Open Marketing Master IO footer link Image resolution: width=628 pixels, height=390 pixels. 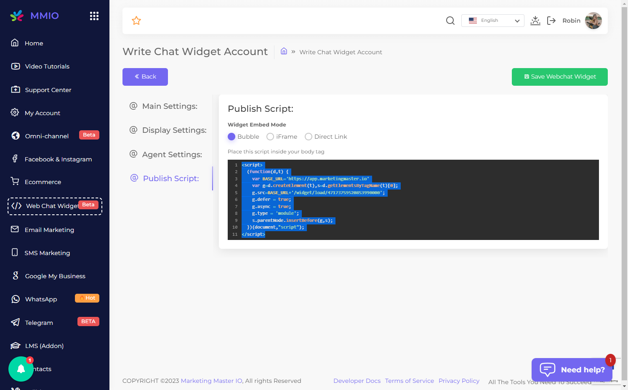(212, 381)
